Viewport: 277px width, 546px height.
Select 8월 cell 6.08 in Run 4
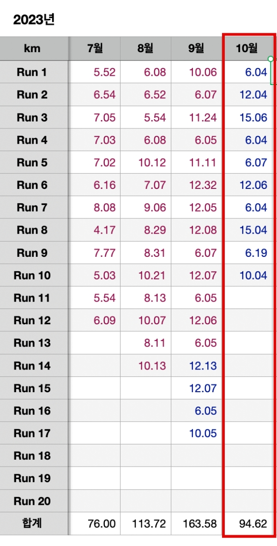pos(145,140)
